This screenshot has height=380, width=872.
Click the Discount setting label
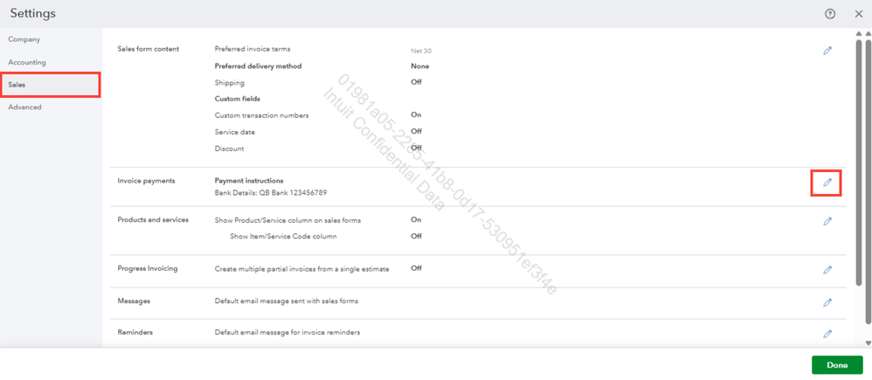(x=229, y=149)
